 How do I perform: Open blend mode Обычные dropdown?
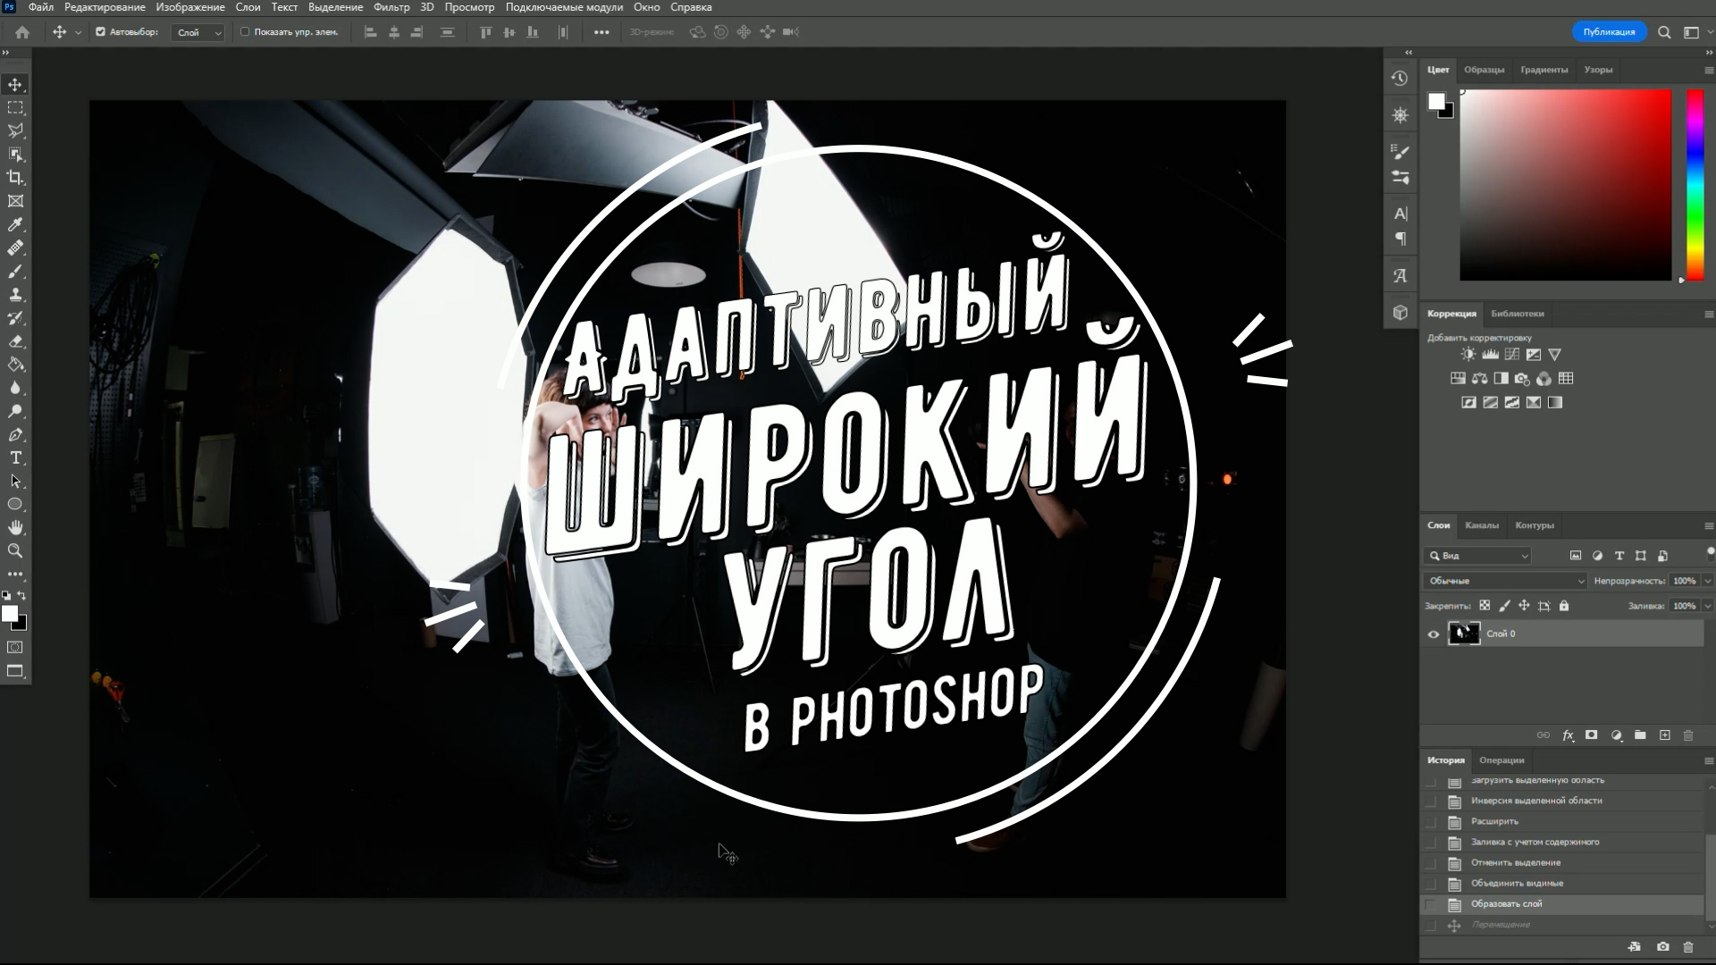1505,581
